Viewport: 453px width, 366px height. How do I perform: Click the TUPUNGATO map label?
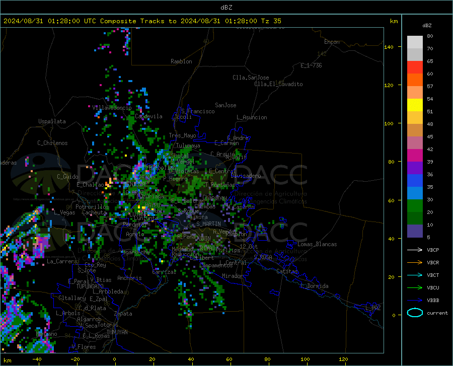tap(90, 286)
